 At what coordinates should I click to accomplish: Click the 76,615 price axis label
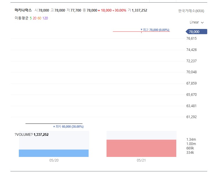pos(191,39)
